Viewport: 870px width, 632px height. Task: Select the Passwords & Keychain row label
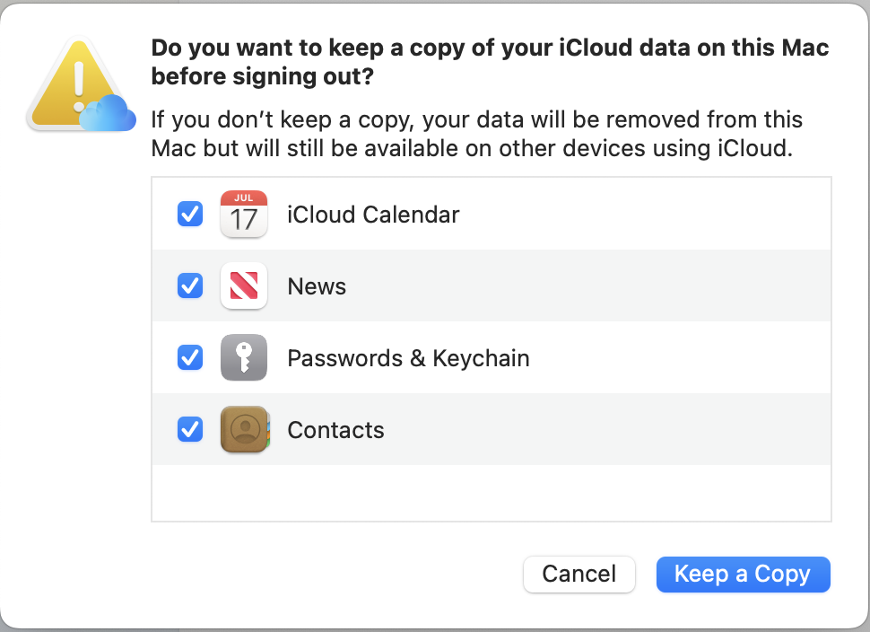(408, 359)
